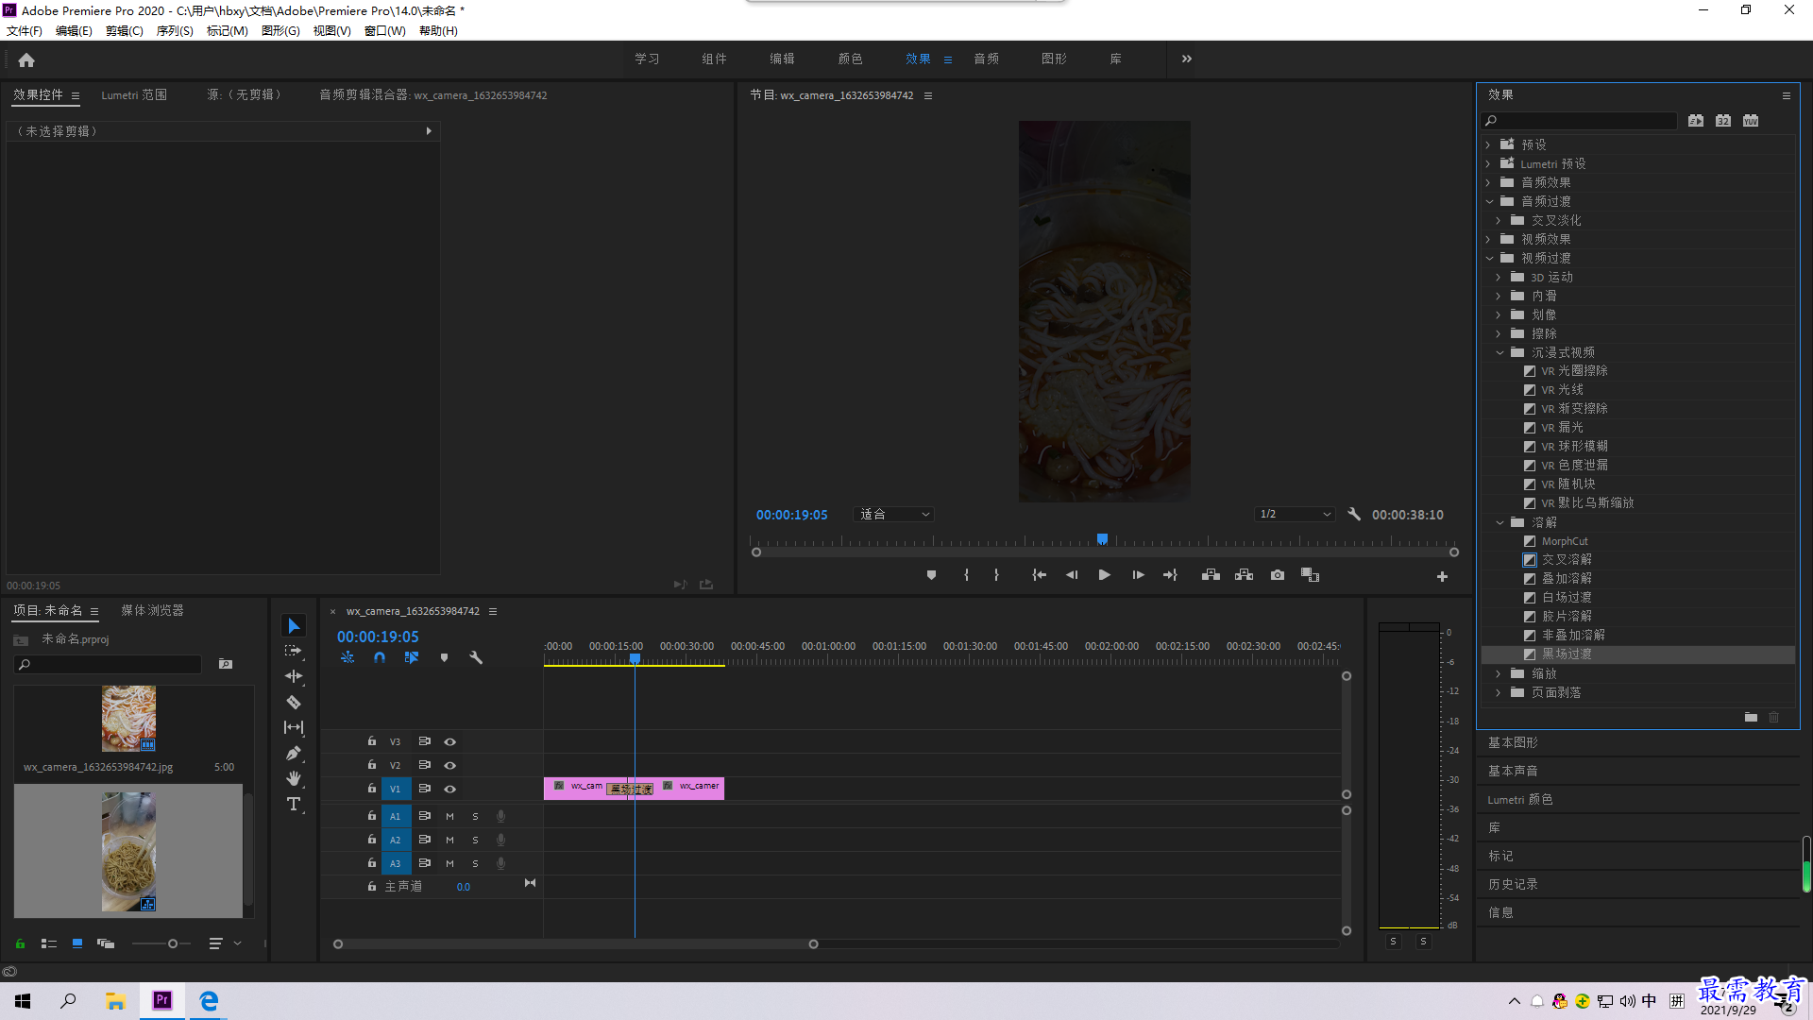This screenshot has width=1813, height=1020.
Task: Open timeline display settings wrench
Action: tap(476, 657)
